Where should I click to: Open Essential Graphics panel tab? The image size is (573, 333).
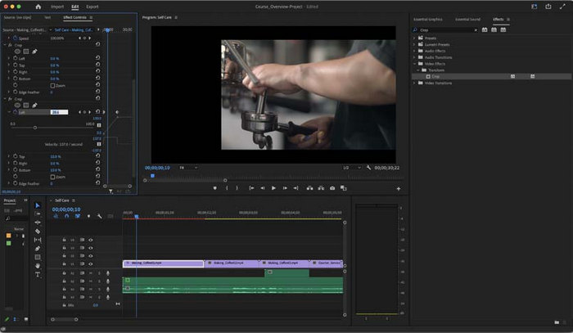[x=427, y=19]
